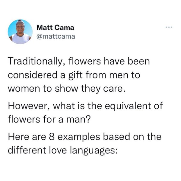Screen dimensions: 181x181
Task: Select the line "considered a gift from men to"
Action: [74, 75]
